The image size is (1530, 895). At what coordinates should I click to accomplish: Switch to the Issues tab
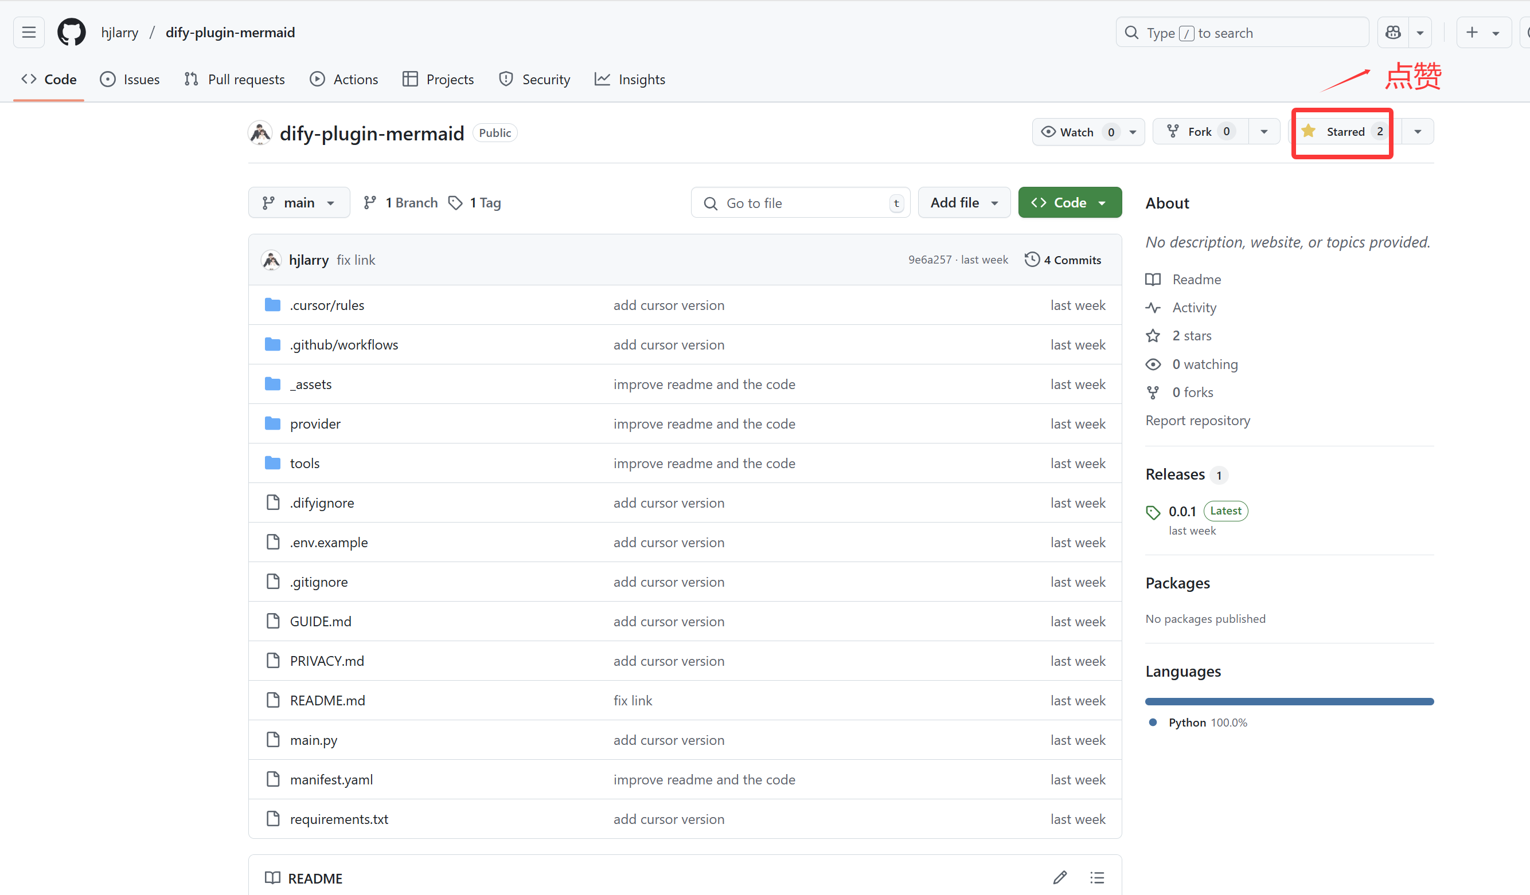(130, 80)
